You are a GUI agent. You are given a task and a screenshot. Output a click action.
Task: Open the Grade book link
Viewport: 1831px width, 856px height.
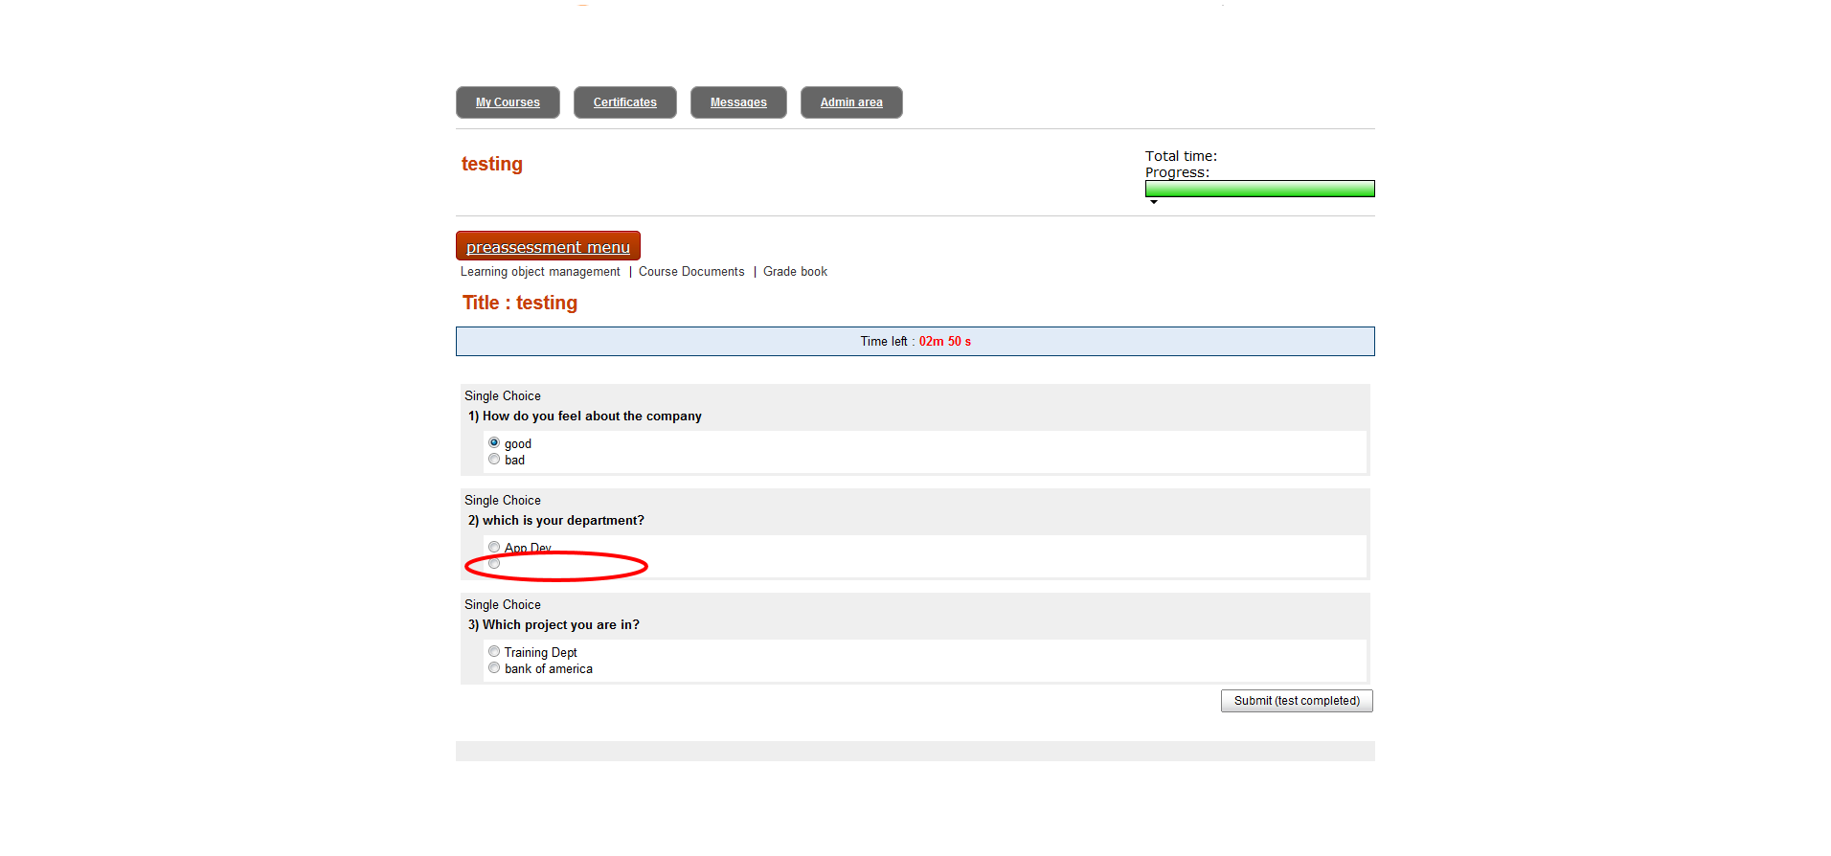pos(795,272)
